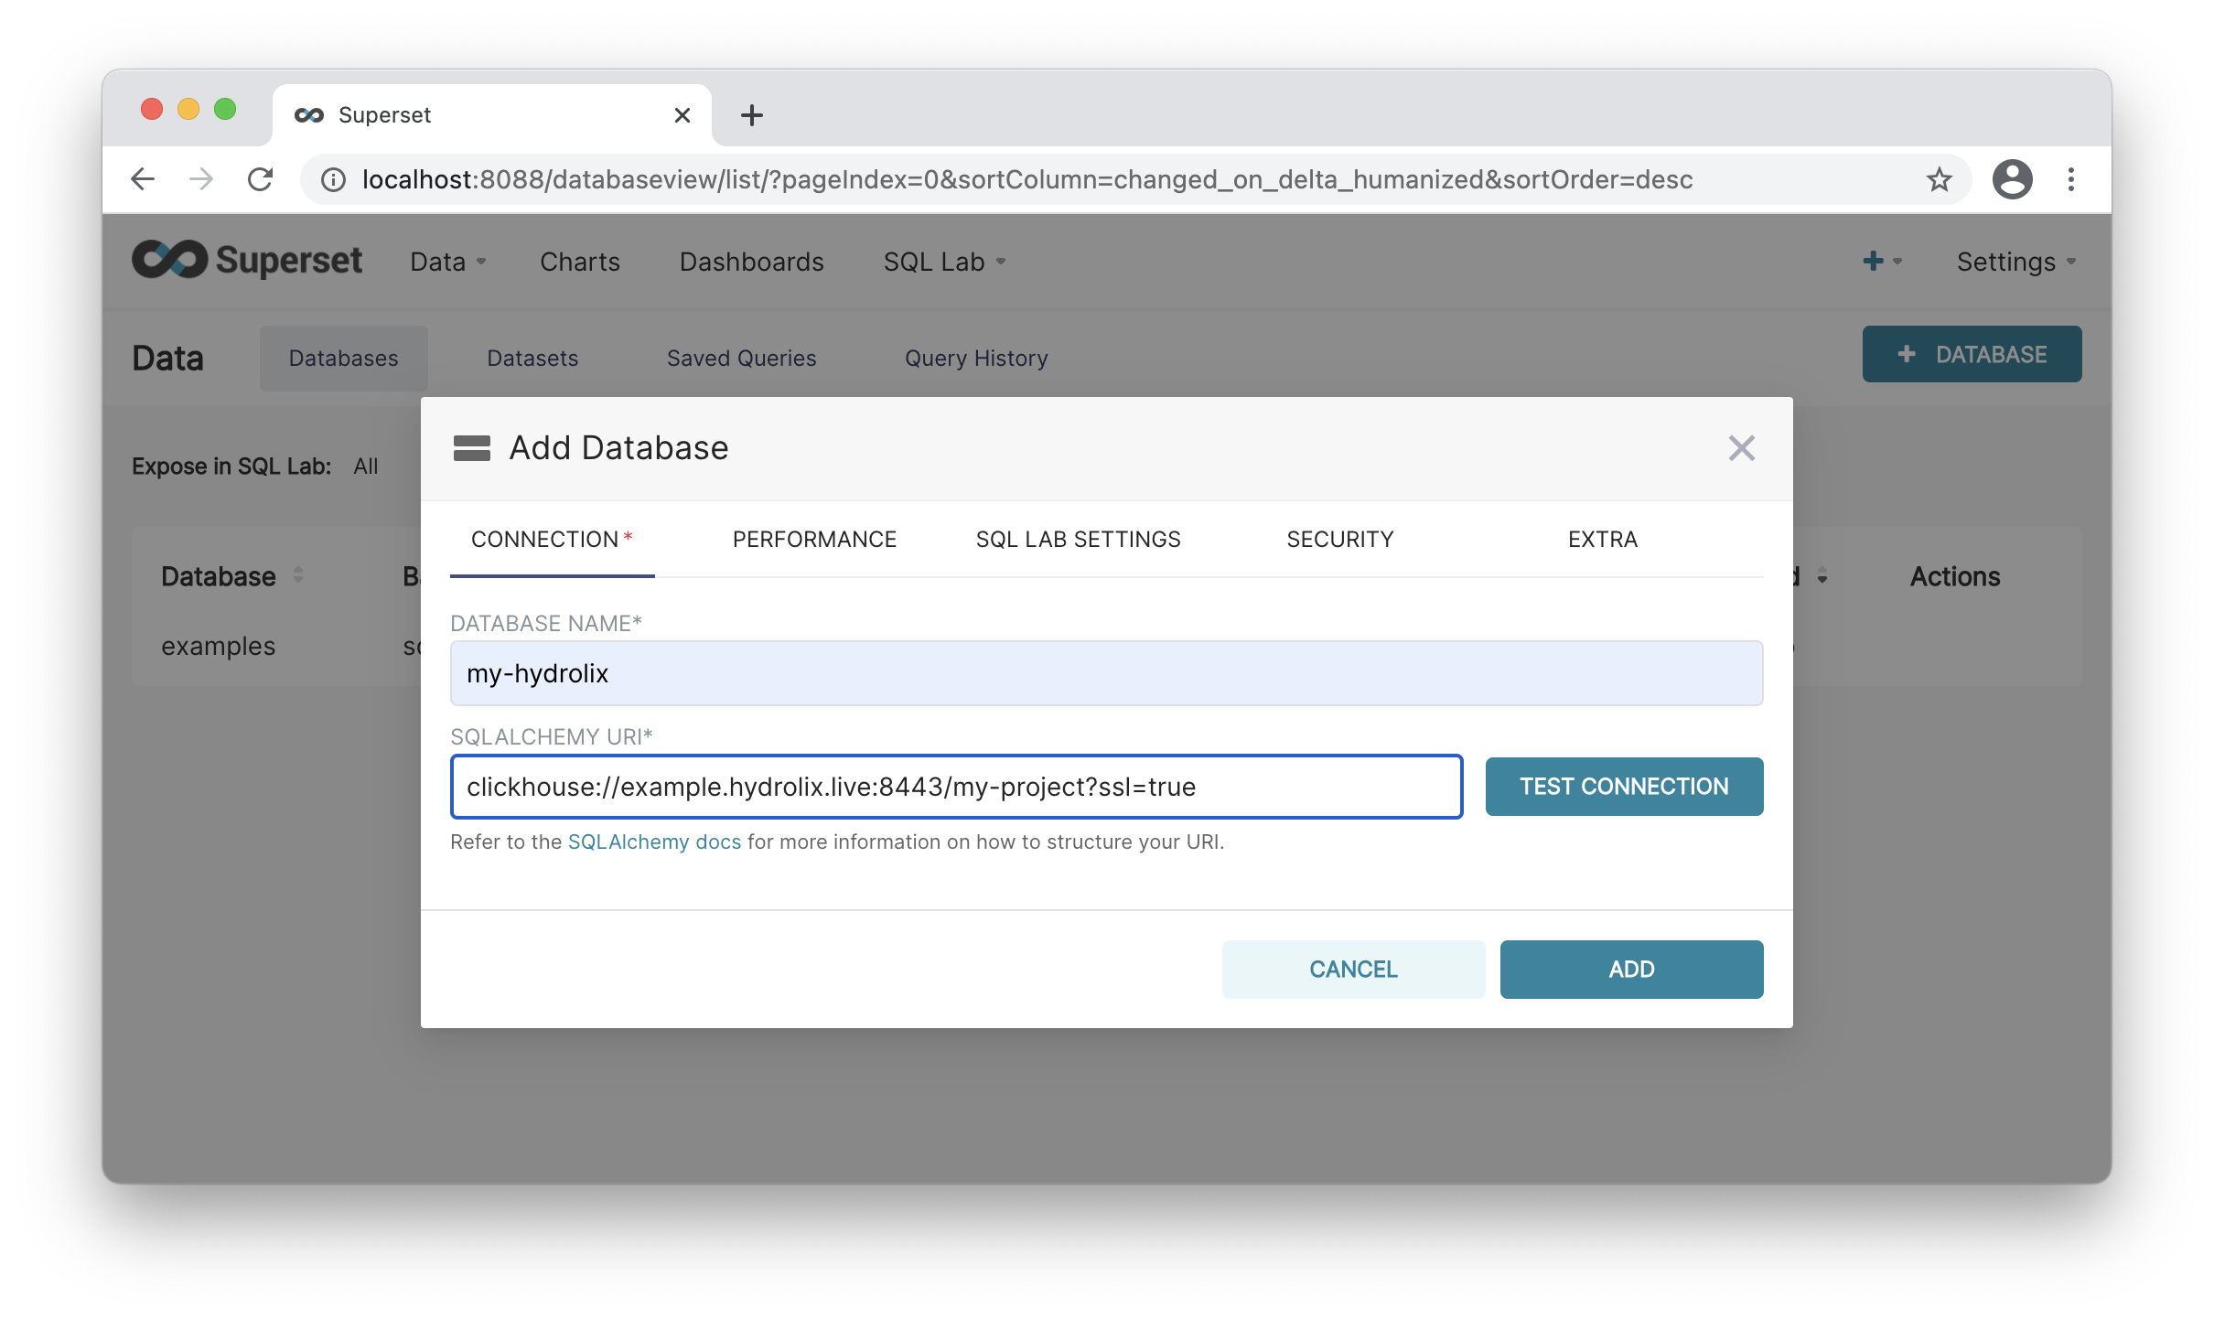The width and height of the screenshot is (2214, 1319).
Task: Switch to the EXTRA tab
Action: click(1602, 540)
